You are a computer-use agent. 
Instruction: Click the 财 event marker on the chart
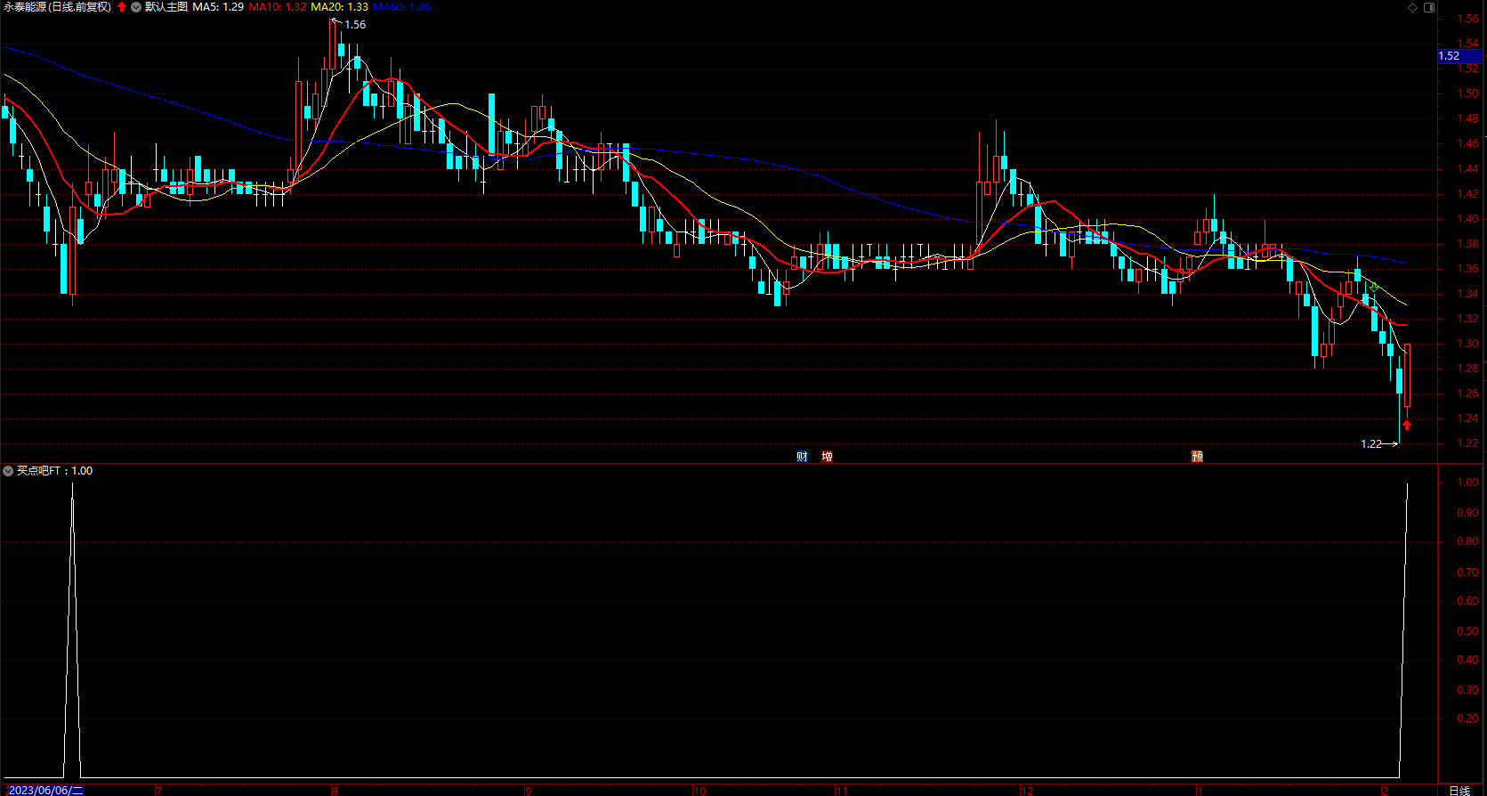(x=802, y=457)
